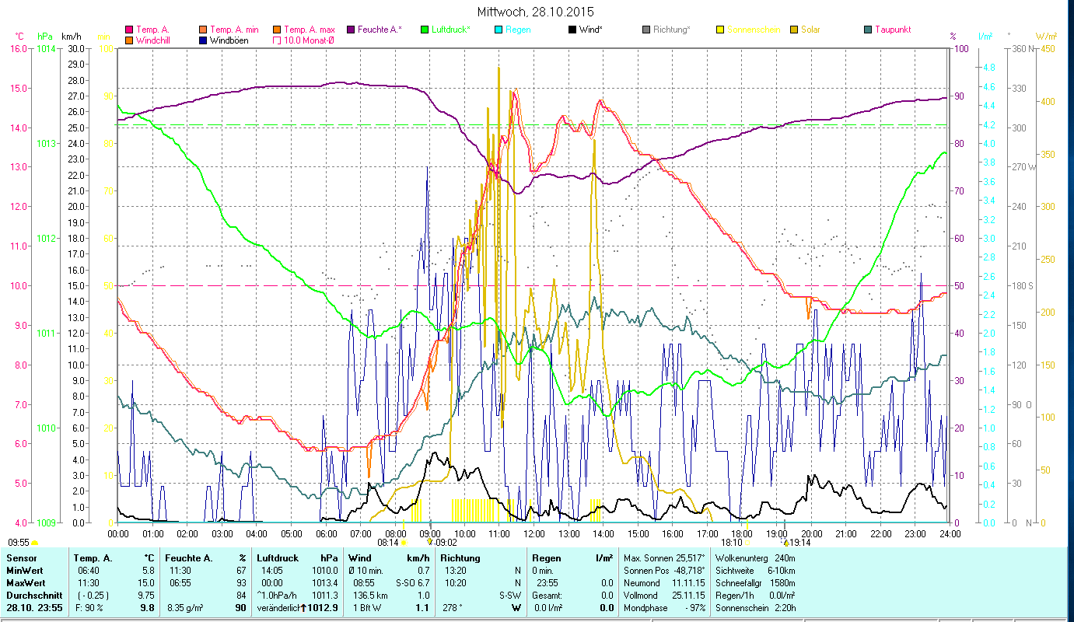Click the 24:00 time axis label
This screenshot has width=1074, height=622.
point(950,533)
